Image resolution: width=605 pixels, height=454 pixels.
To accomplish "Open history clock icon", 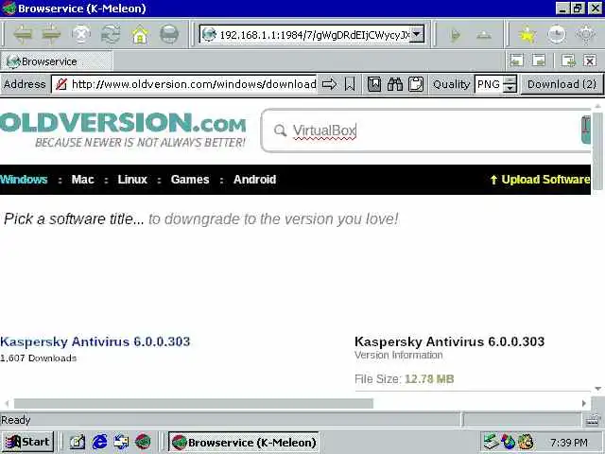I will click(x=557, y=35).
